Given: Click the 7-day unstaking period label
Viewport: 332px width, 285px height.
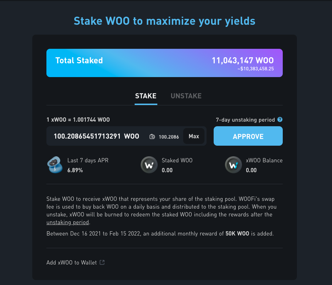Looking at the screenshot, I should [x=245, y=120].
